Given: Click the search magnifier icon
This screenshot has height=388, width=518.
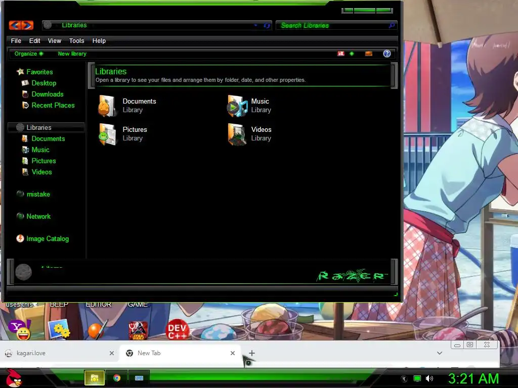Looking at the screenshot, I should 392,25.
